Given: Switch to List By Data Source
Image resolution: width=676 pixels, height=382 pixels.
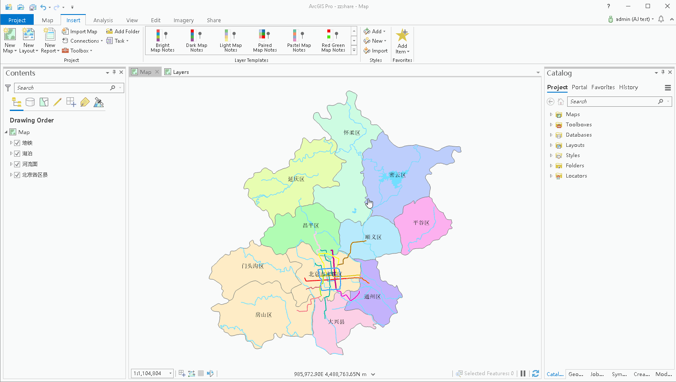Looking at the screenshot, I should (x=30, y=102).
